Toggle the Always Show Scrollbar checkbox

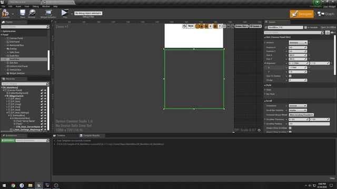tap(290, 128)
